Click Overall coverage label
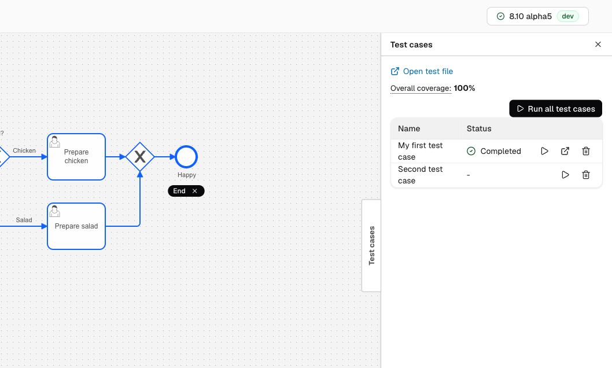 click(421, 88)
